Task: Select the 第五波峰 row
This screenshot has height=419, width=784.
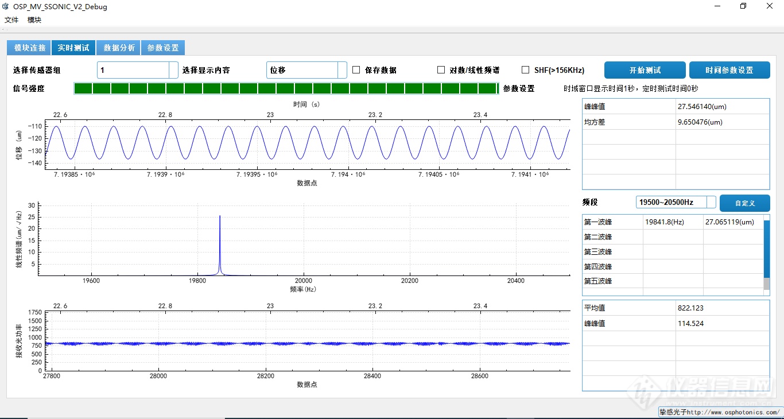Action: pos(673,281)
